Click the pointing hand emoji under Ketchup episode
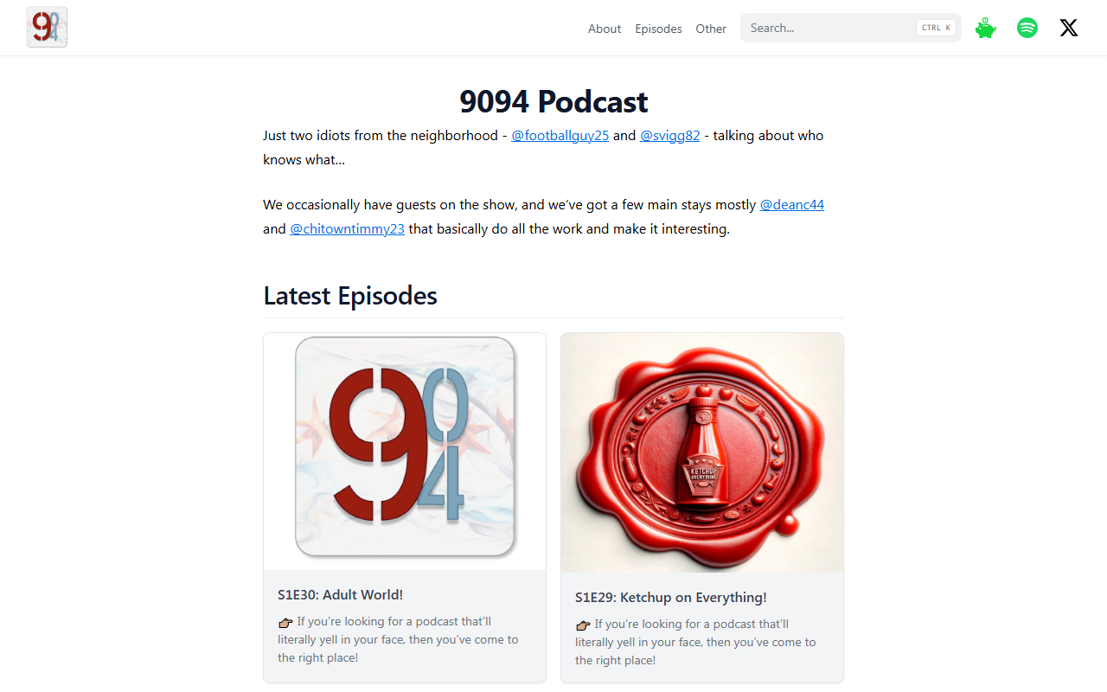This screenshot has height=692, width=1107. coord(583,625)
